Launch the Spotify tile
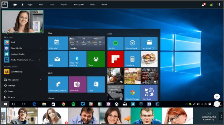Viewport: 224px width, 125px height. pyautogui.click(x=116, y=43)
